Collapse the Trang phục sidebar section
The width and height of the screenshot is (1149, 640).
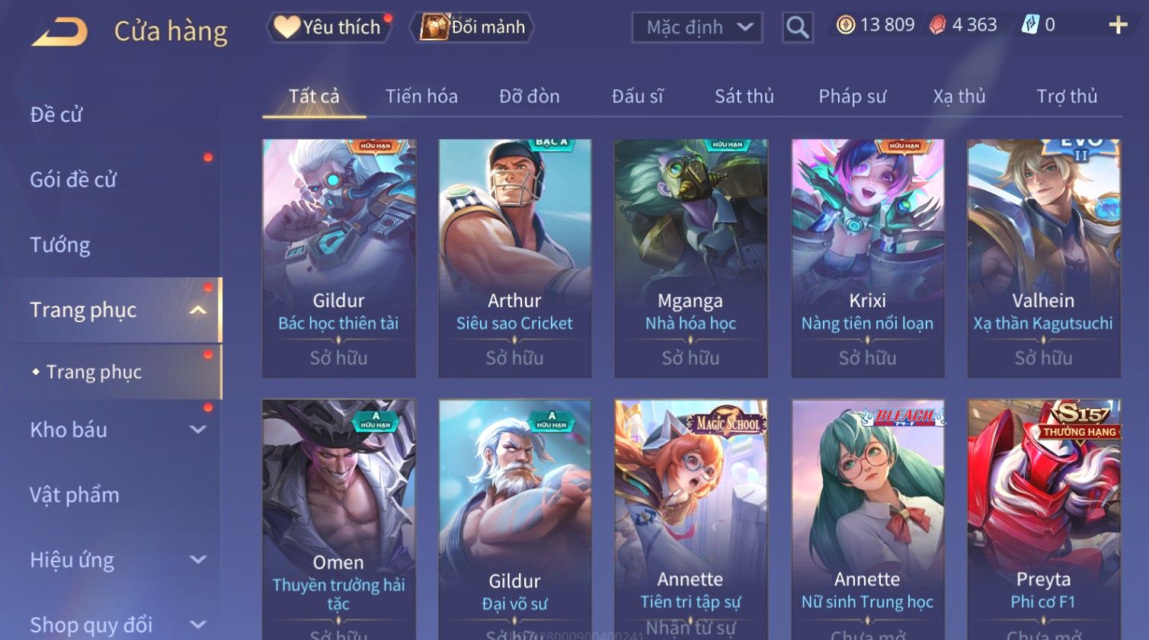(x=197, y=310)
